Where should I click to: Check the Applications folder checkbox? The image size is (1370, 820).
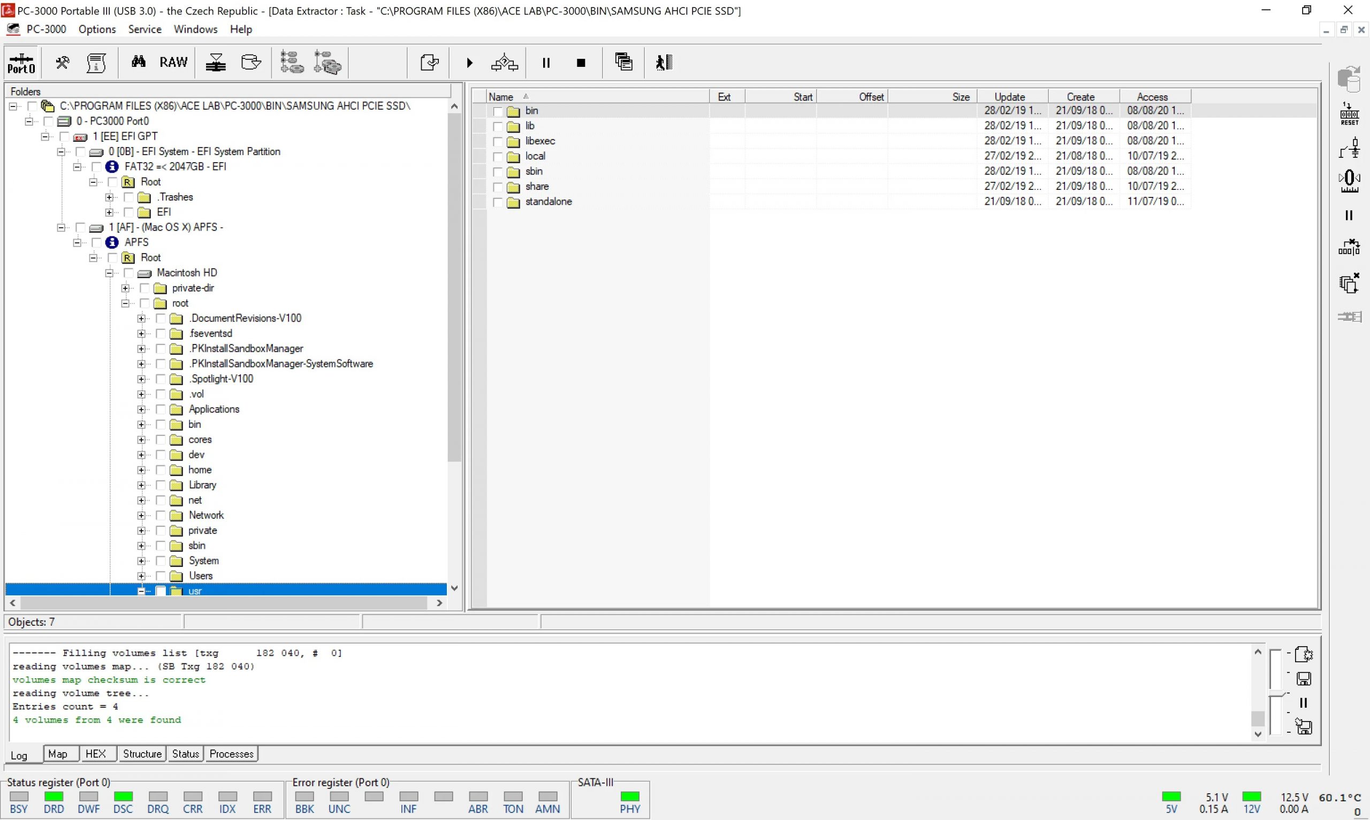click(161, 409)
